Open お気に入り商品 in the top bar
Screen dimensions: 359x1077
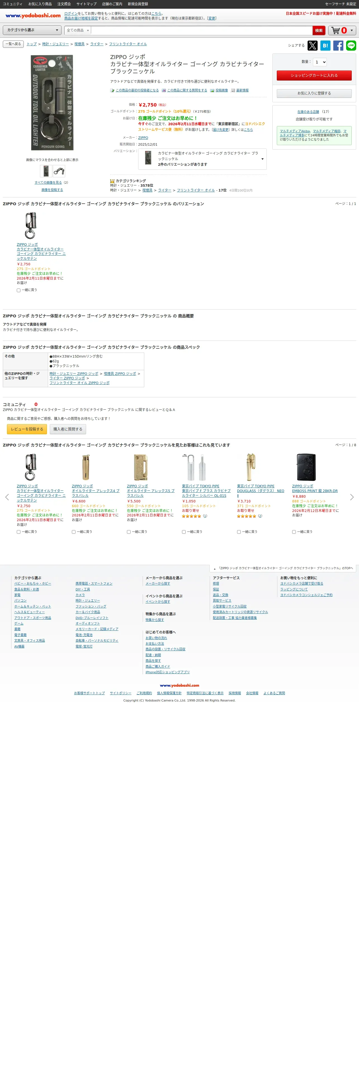40,4
